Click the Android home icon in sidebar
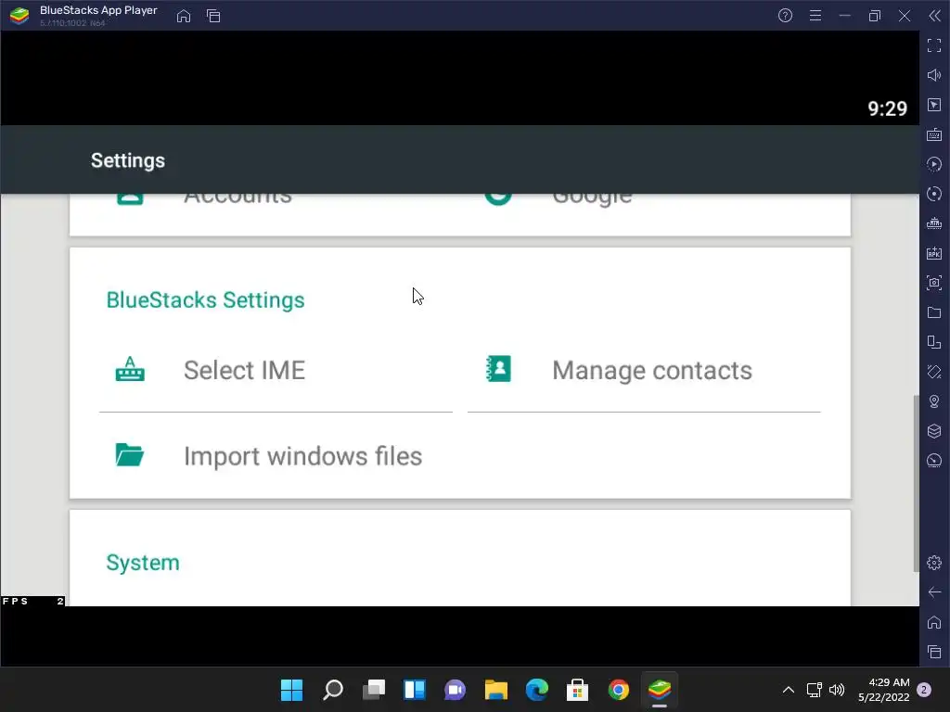This screenshot has width=950, height=712. coord(934,622)
